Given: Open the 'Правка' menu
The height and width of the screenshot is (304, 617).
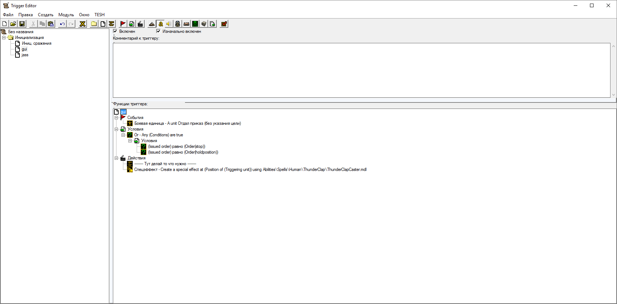Looking at the screenshot, I should 26,15.
